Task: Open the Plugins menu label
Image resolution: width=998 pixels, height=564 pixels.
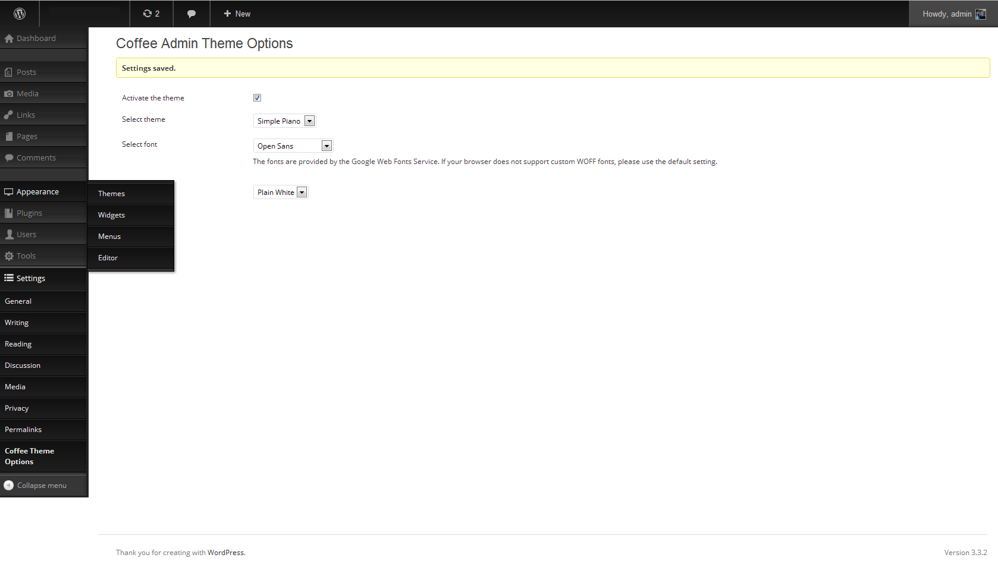Action: [x=30, y=213]
